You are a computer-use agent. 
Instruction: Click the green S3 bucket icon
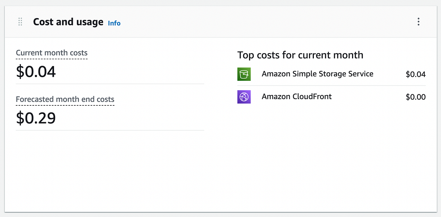[244, 74]
